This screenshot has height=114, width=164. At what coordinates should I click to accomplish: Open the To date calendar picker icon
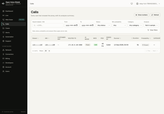(x=93, y=25)
